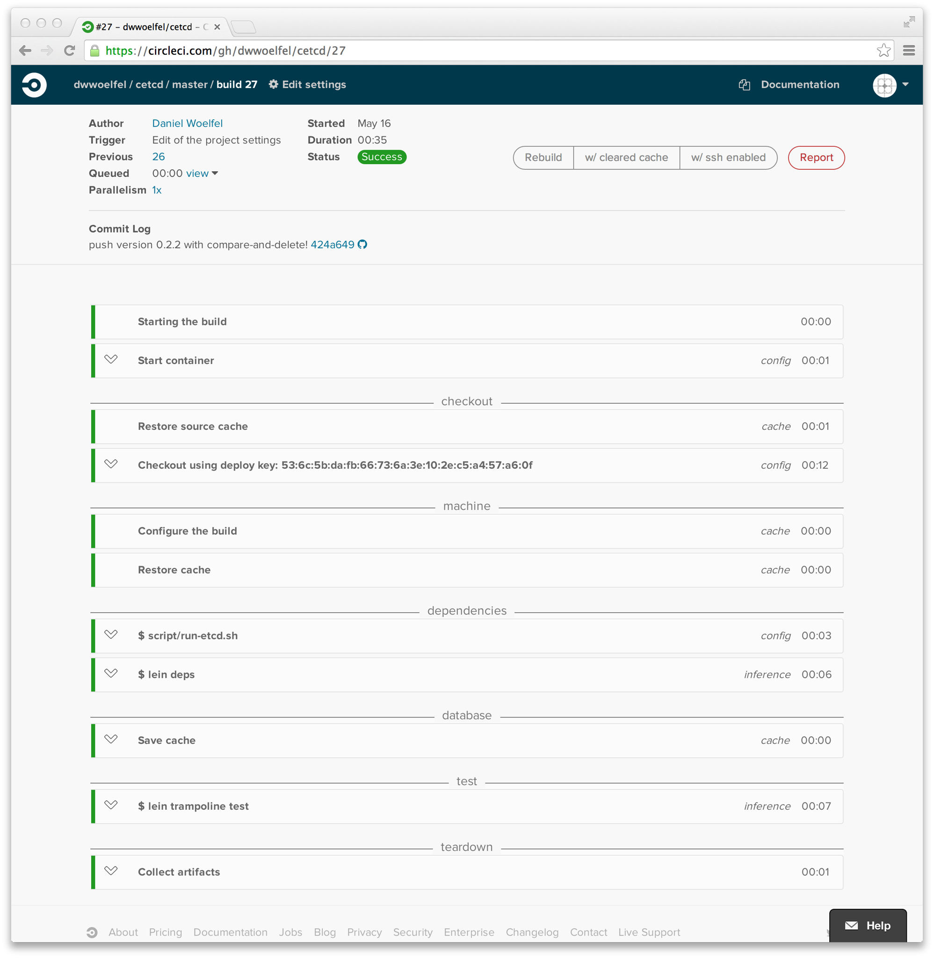Expand the Start container step
This screenshot has height=958, width=934.
tap(111, 360)
